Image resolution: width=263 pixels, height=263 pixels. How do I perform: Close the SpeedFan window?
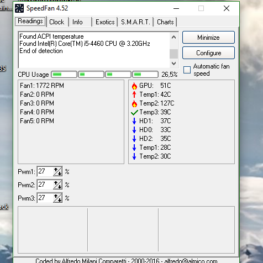click(x=227, y=8)
